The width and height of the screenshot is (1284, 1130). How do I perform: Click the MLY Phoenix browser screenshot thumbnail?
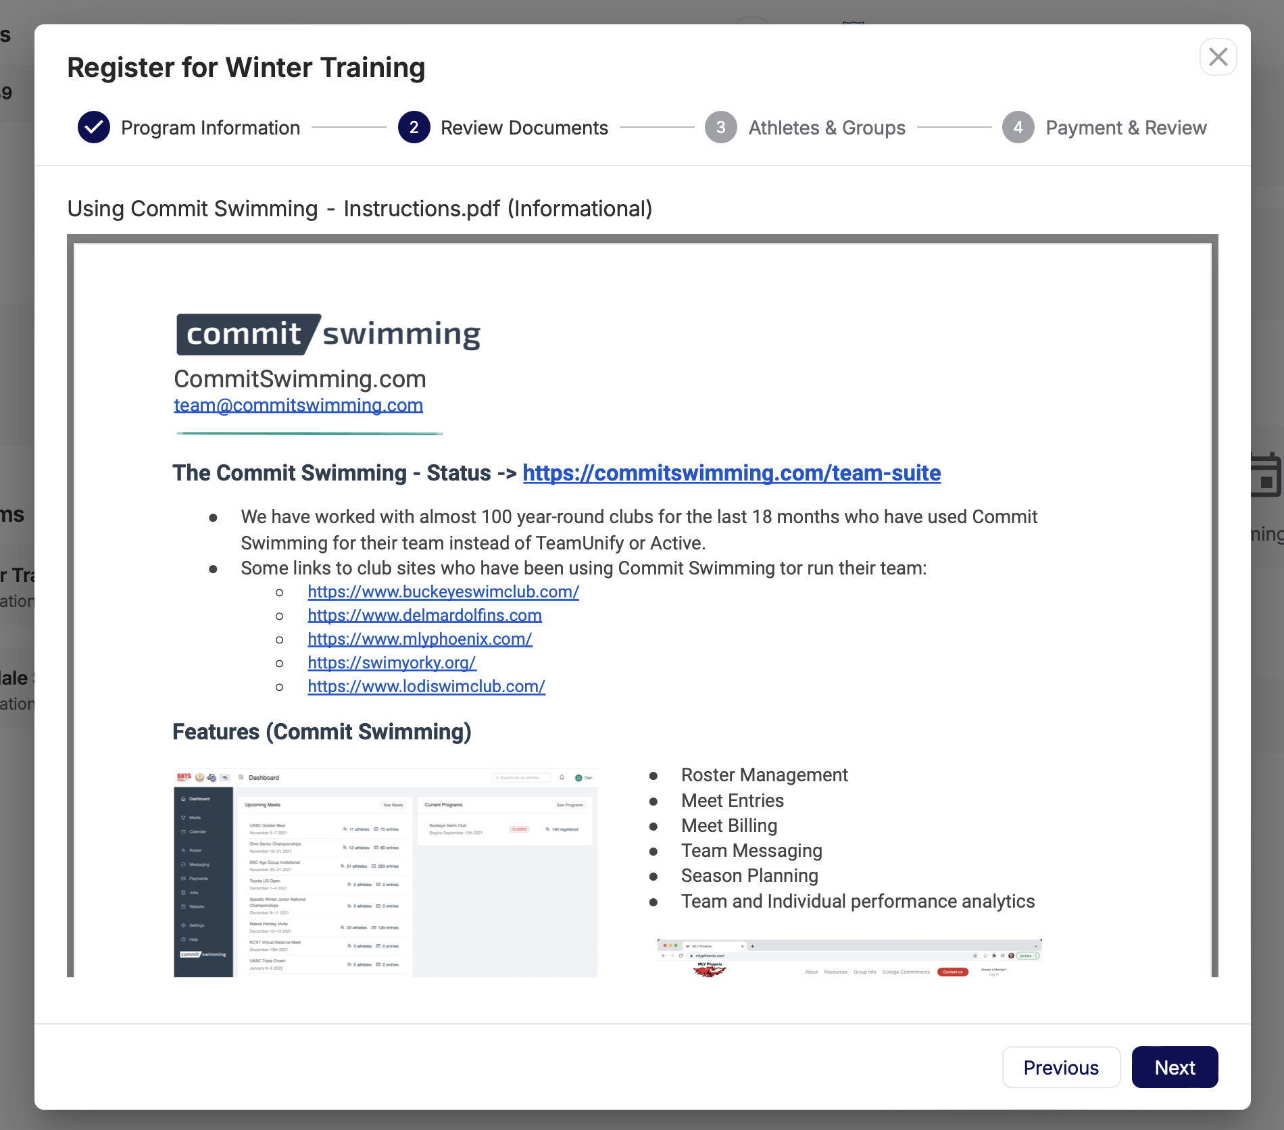coord(849,958)
